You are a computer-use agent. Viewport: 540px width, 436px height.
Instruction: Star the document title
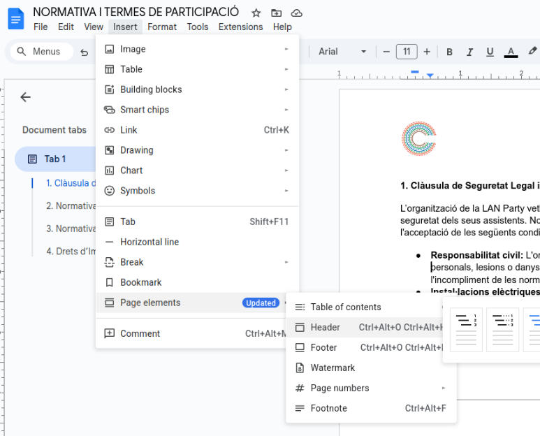256,13
